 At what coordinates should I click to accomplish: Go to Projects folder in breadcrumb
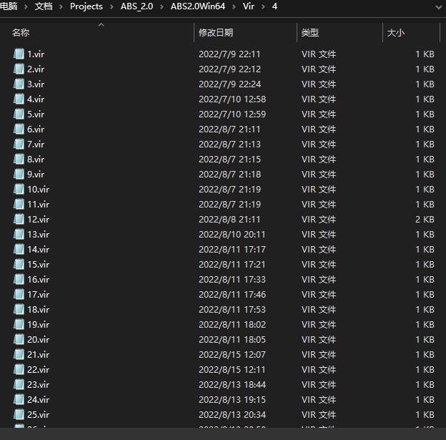(86, 6)
